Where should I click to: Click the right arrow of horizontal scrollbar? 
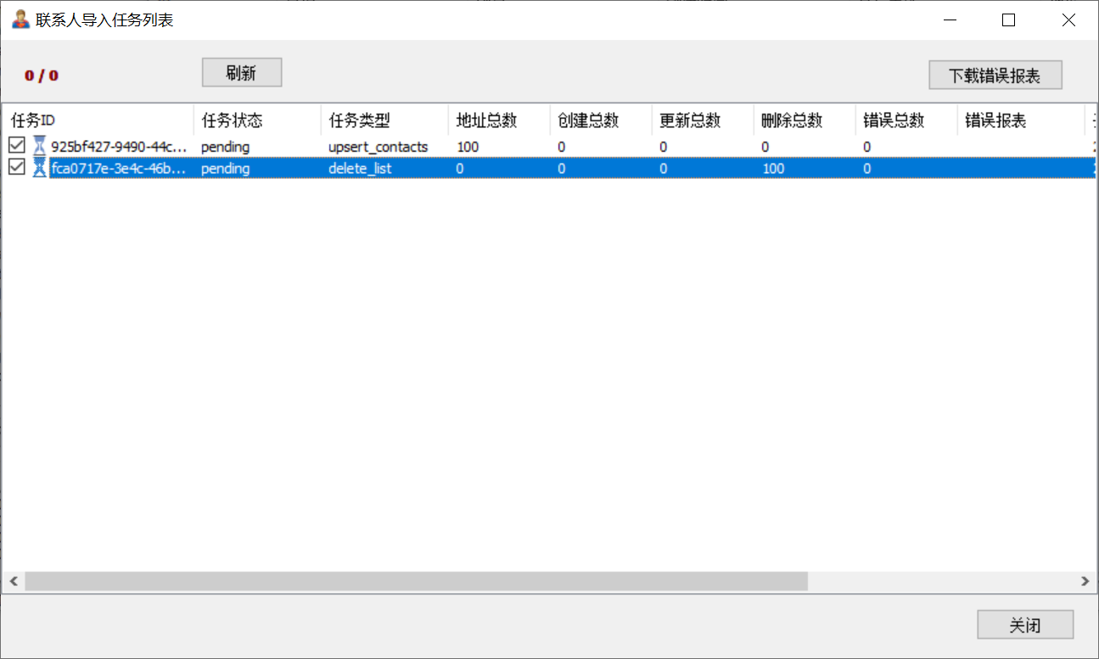(x=1085, y=581)
